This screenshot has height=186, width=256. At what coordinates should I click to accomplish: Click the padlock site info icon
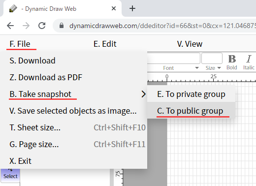tap(62, 26)
